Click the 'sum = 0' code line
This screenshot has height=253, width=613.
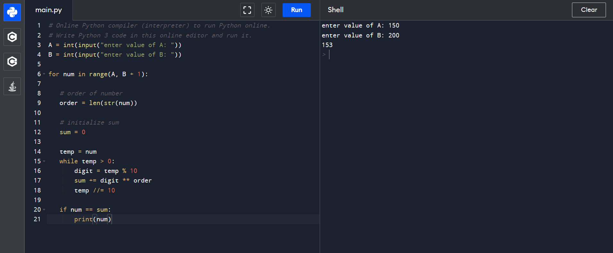point(72,132)
